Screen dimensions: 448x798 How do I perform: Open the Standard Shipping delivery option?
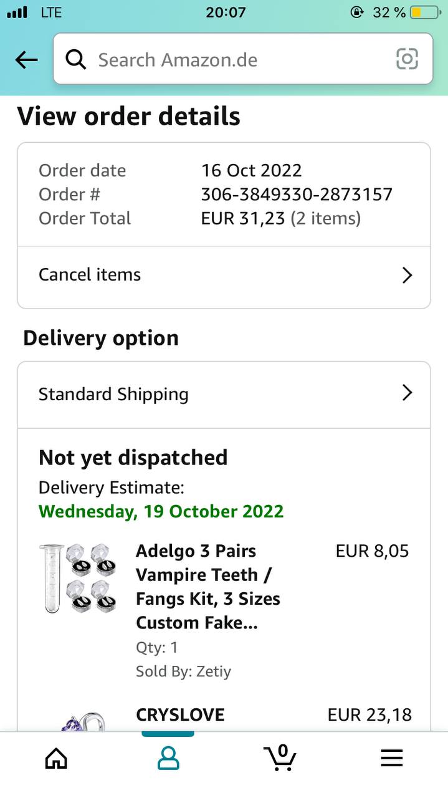[x=113, y=394]
